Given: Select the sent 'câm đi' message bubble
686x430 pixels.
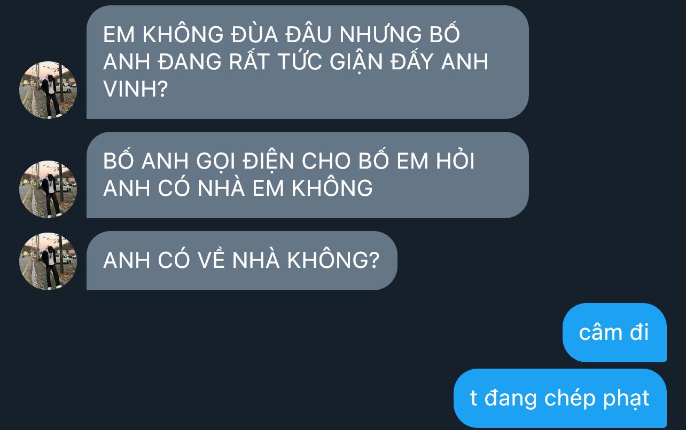Looking at the screenshot, I should tap(614, 333).
